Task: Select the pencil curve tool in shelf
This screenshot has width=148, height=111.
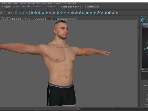Action: (9, 13)
